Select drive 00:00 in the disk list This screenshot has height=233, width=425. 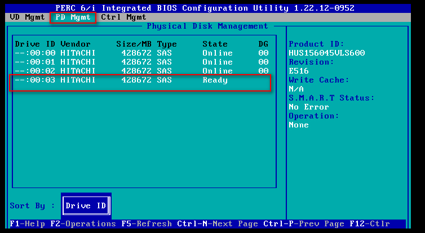click(x=141, y=53)
